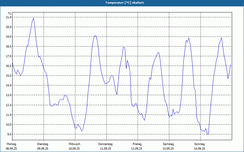Click the Donnerstag 11.09.25 axis label

click(105, 146)
